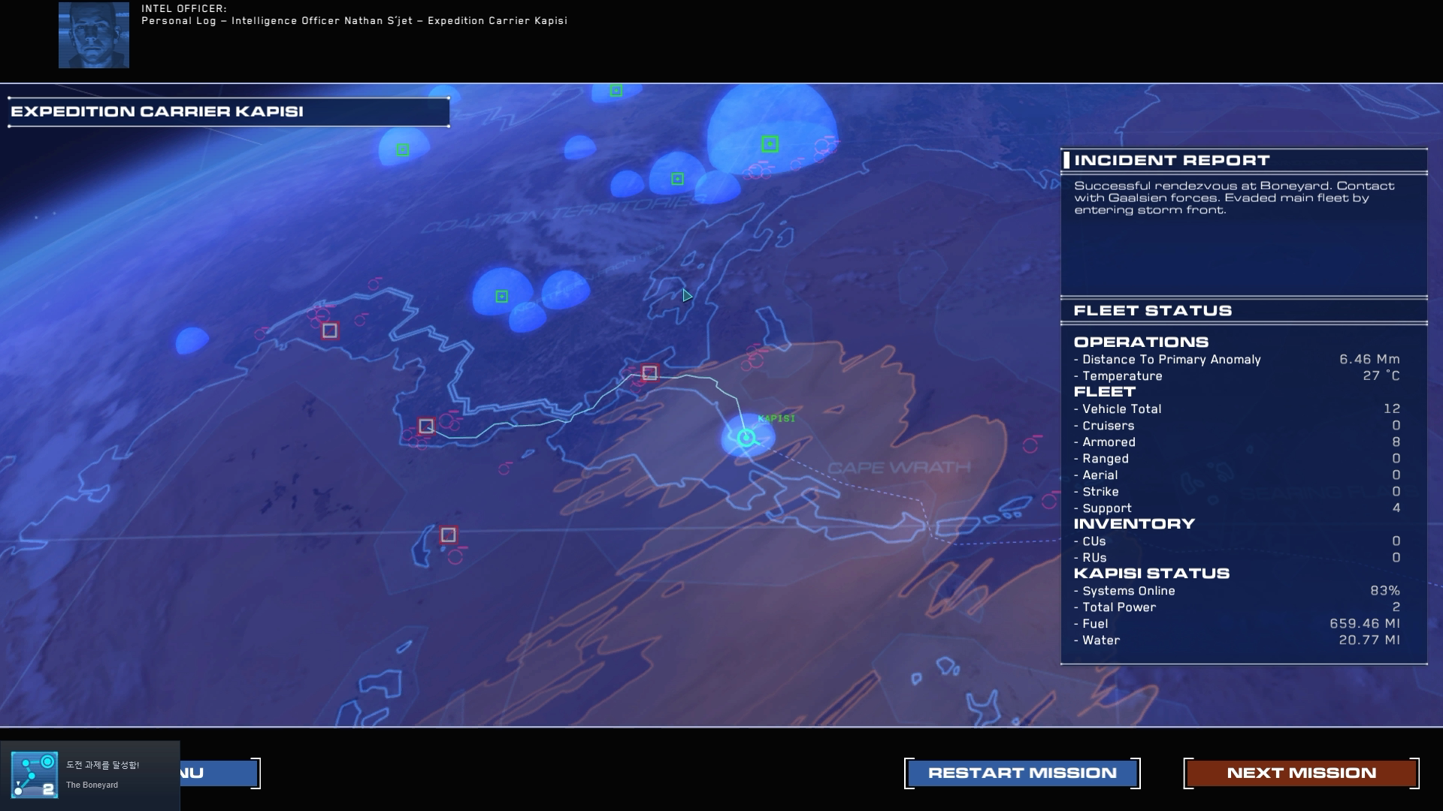Select the small green marker left of the largest dome

coord(677,179)
